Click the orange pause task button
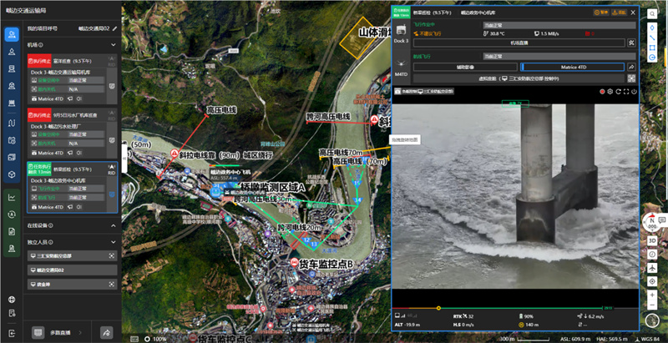Viewport: 668px width, 343px height. coord(601,13)
